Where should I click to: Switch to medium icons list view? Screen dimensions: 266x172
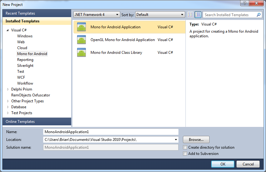click(198, 15)
